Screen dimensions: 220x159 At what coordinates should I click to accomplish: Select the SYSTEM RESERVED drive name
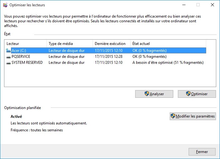click(27, 63)
